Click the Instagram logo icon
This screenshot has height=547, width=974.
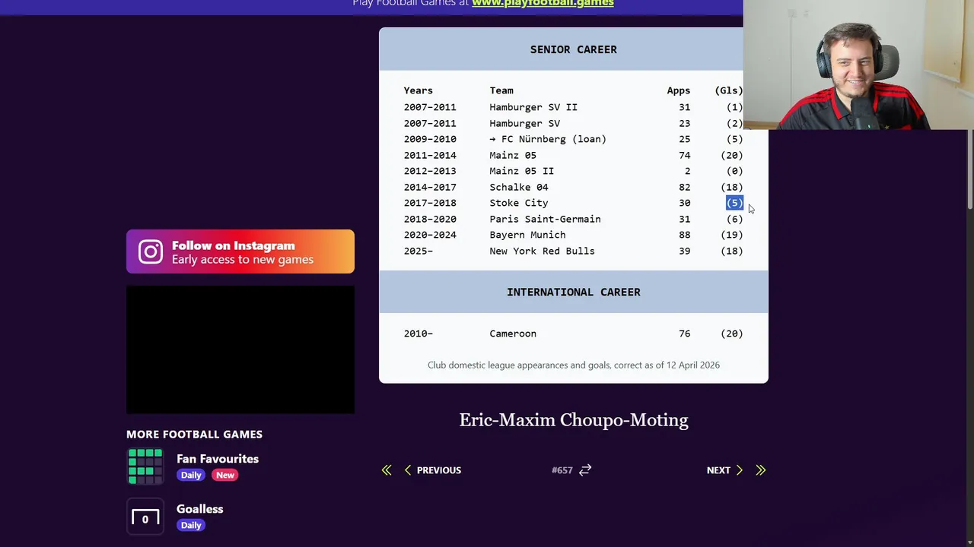tap(151, 252)
